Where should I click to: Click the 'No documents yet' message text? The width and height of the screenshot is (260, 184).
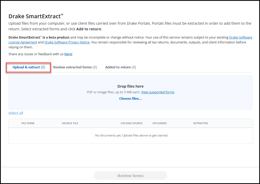click(132, 135)
